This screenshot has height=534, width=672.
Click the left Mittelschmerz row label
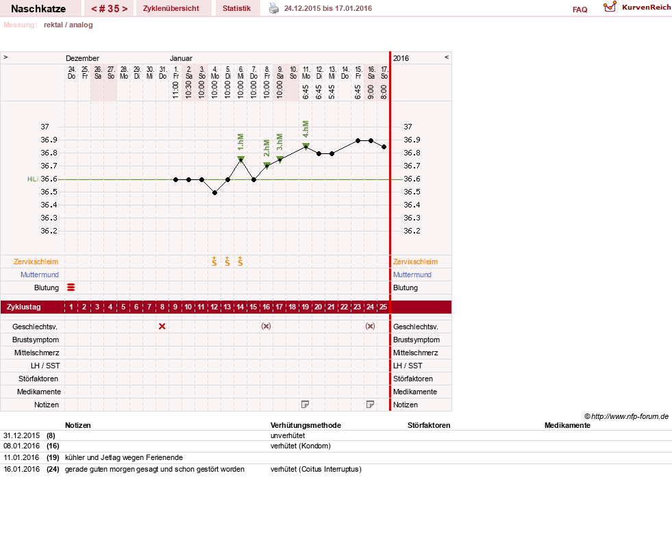37,353
